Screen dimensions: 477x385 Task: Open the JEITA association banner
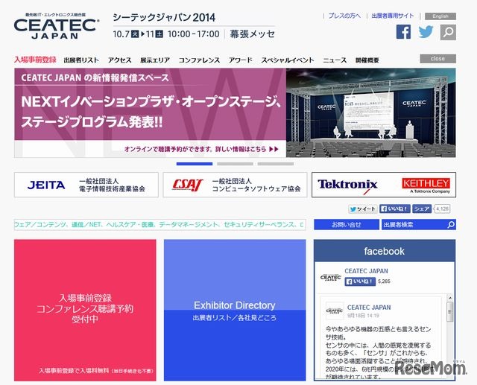click(86, 185)
